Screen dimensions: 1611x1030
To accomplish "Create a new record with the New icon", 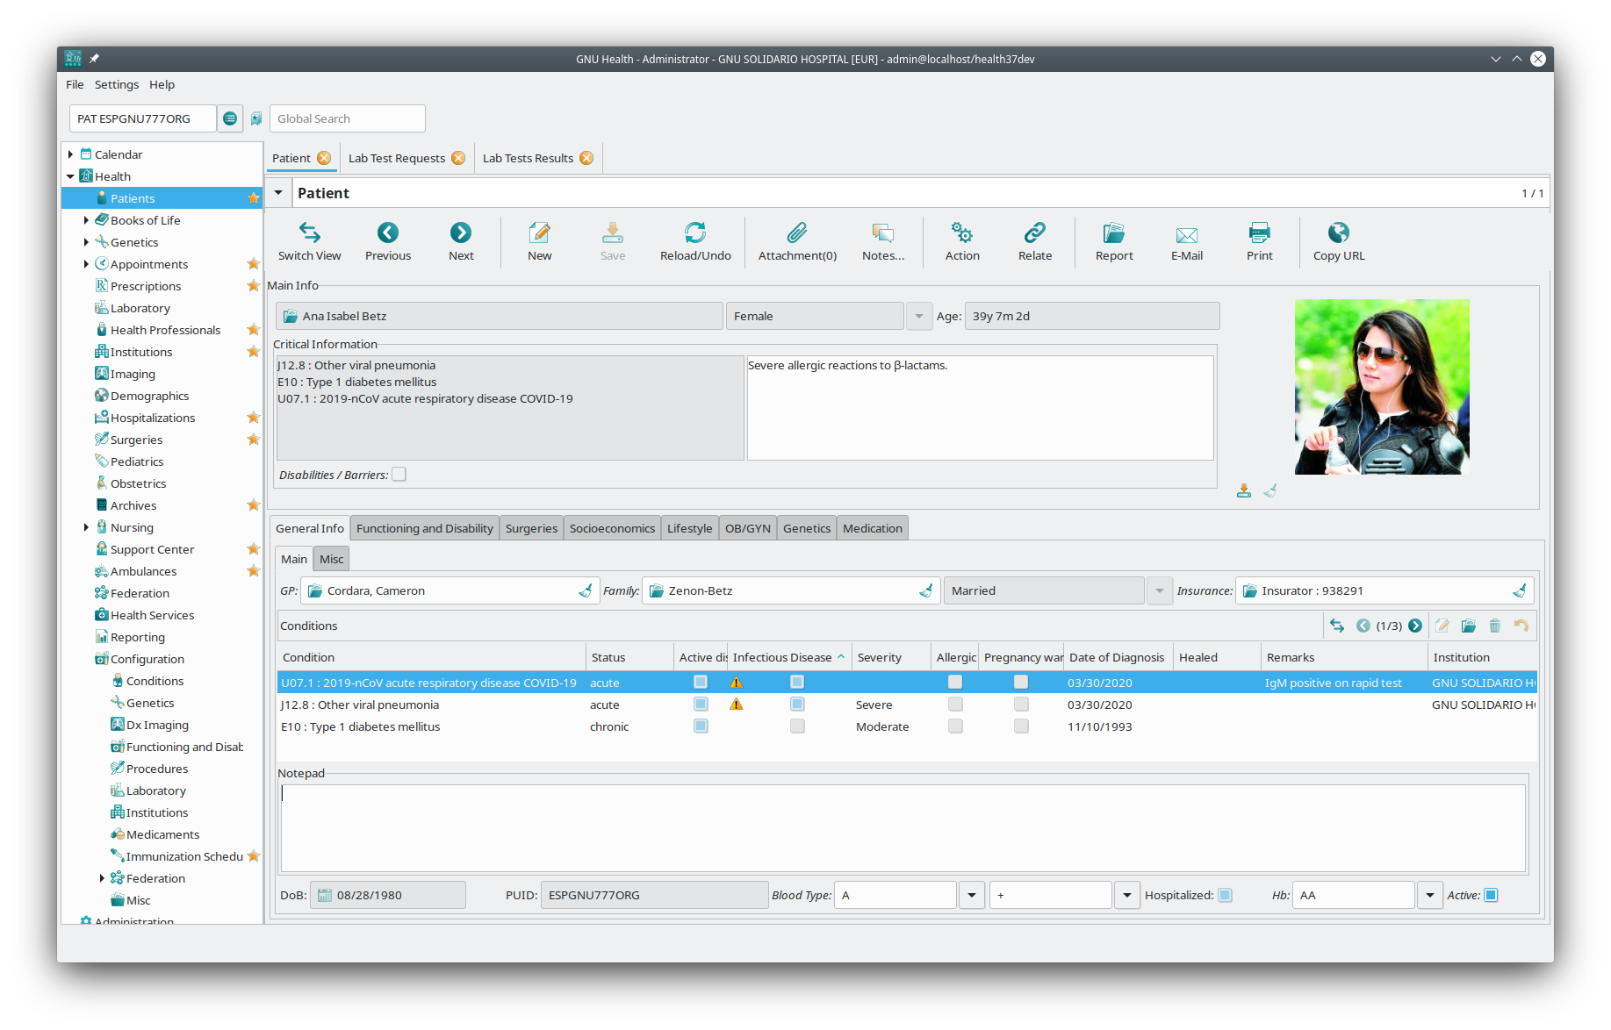I will coord(539,241).
